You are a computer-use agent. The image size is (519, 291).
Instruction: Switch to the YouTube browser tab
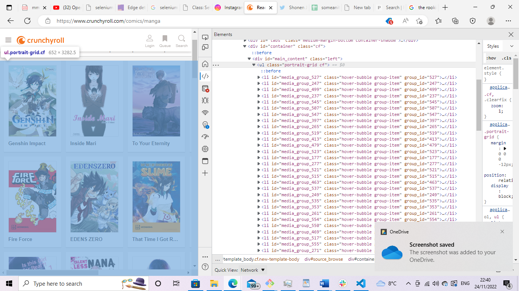point(66,8)
